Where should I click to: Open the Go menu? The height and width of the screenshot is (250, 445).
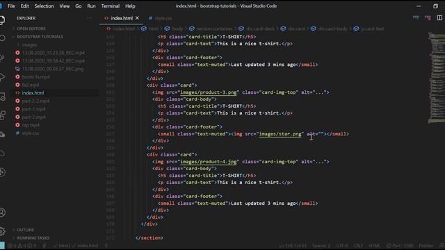pyautogui.click(x=79, y=6)
